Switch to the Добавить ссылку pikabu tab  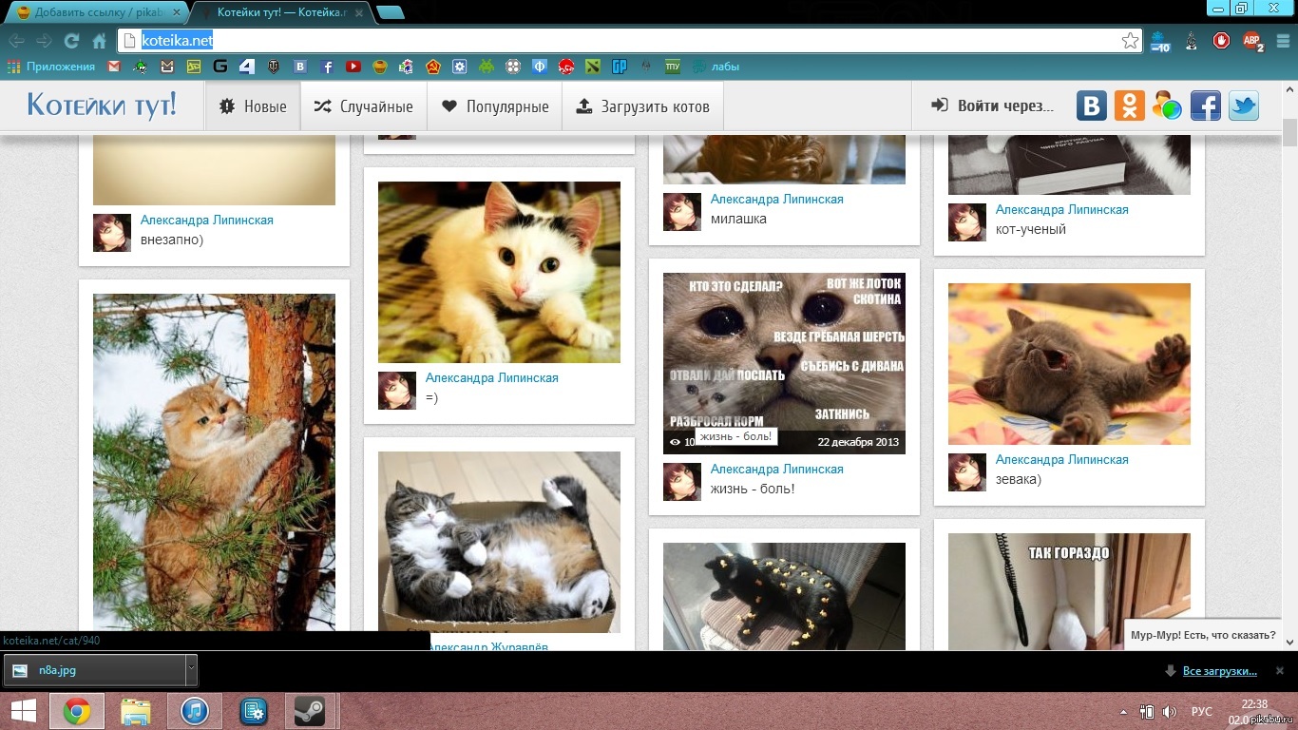93,12
